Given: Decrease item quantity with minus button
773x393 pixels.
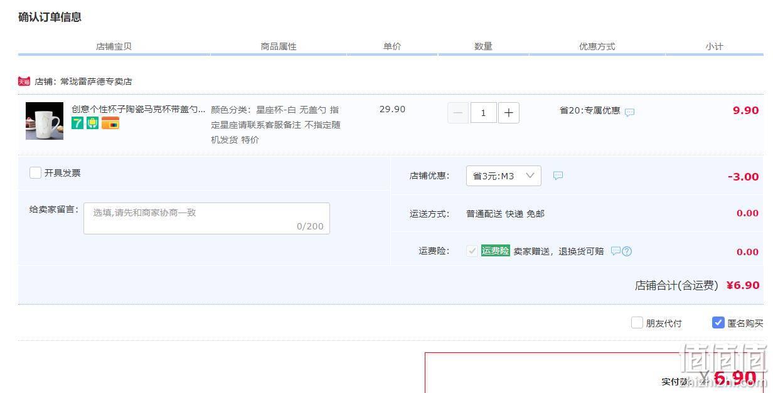Looking at the screenshot, I should pos(458,113).
